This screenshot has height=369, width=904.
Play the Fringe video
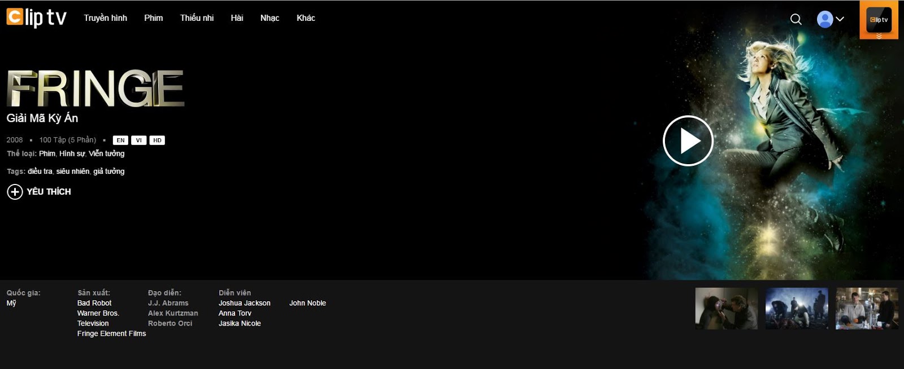coord(688,140)
